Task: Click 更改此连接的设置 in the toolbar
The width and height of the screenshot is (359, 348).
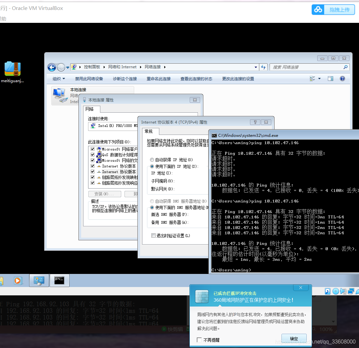Action: 238,79
